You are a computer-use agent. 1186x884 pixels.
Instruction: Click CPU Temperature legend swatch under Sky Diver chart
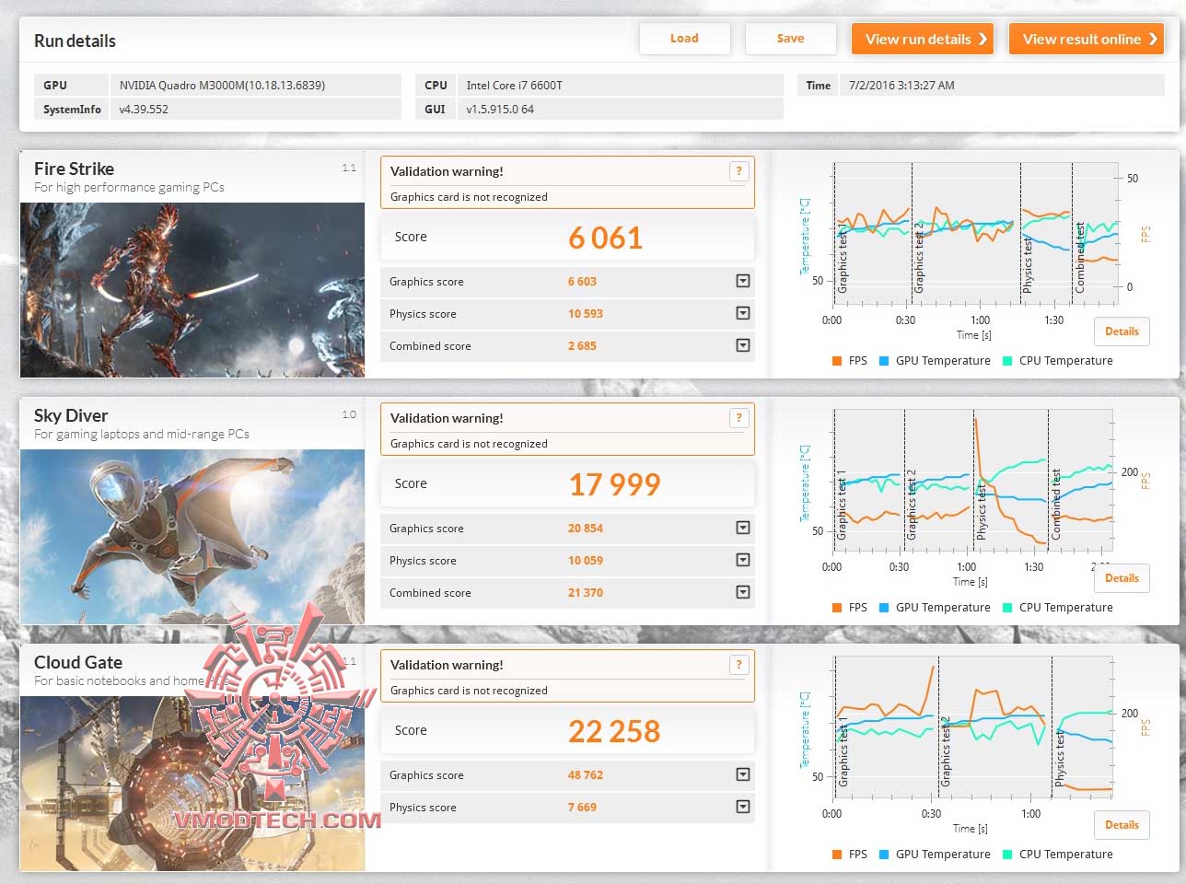1007,608
